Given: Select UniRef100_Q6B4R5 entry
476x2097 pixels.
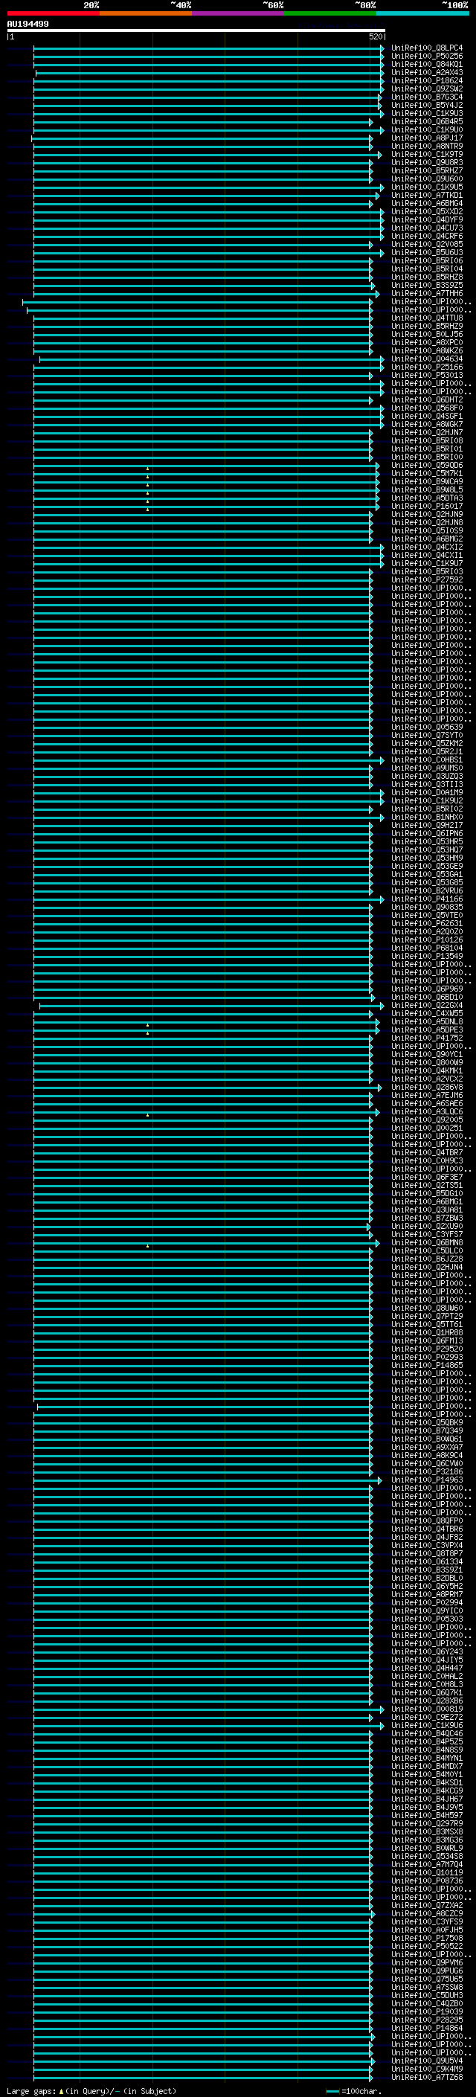Looking at the screenshot, I should click(427, 121).
